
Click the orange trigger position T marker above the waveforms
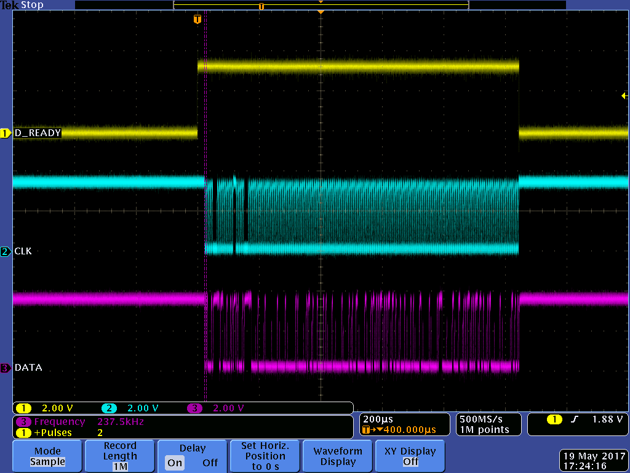click(x=197, y=19)
